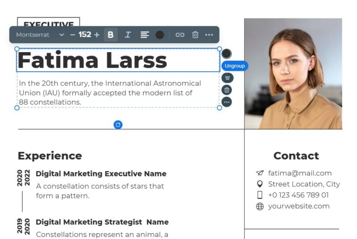Click the Ungroup button
Viewport: 357px width, 239px height.
click(x=235, y=66)
